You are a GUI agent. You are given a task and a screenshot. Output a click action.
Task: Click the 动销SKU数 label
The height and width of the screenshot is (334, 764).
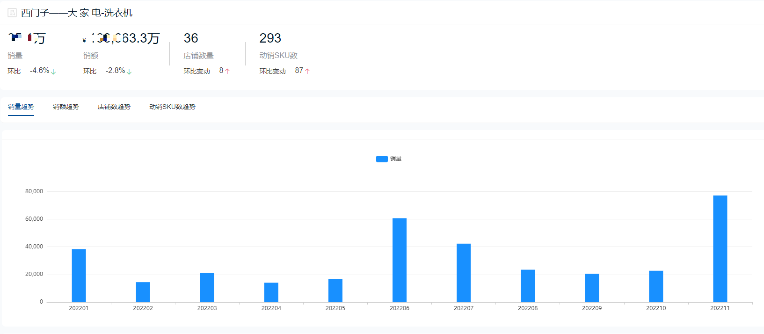pos(278,56)
